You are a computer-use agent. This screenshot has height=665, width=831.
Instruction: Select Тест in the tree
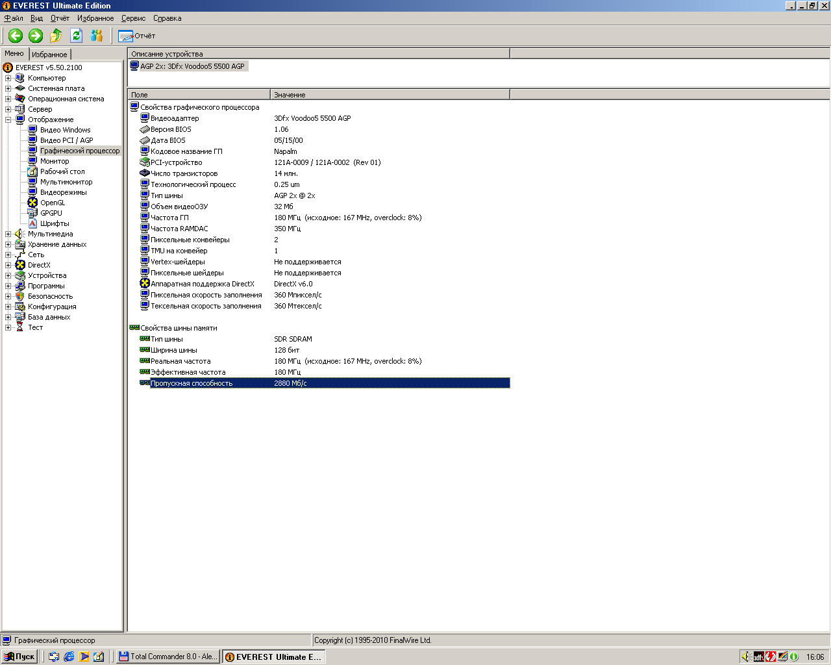click(x=36, y=327)
